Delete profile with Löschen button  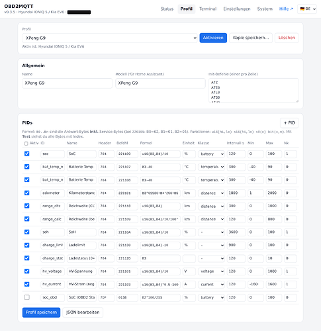point(287,38)
